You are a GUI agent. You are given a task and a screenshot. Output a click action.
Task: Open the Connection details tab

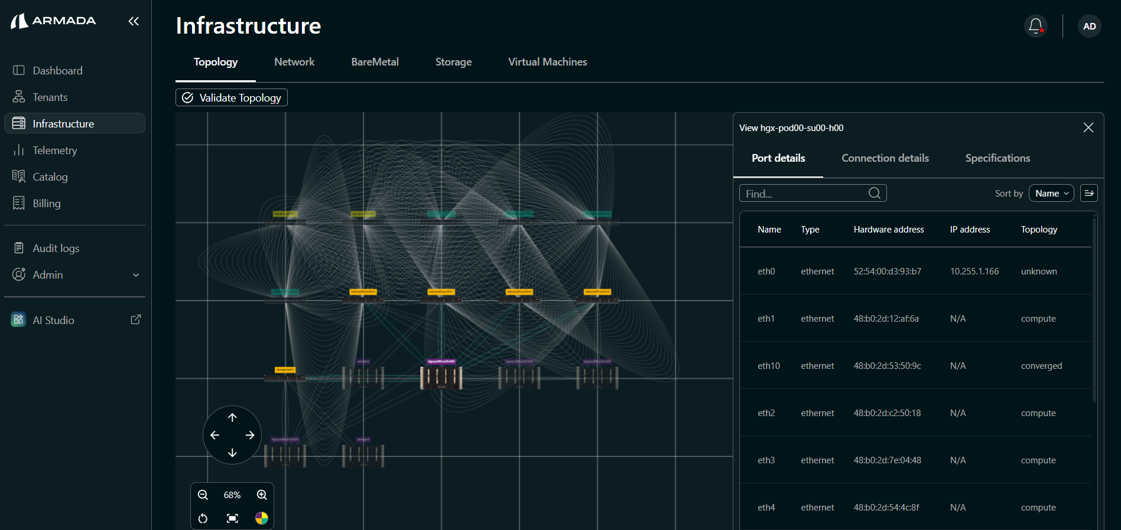(885, 158)
